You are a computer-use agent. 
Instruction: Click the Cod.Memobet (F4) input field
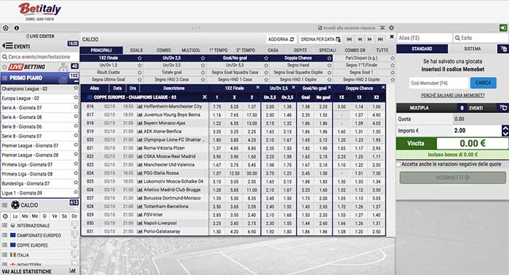439,83
